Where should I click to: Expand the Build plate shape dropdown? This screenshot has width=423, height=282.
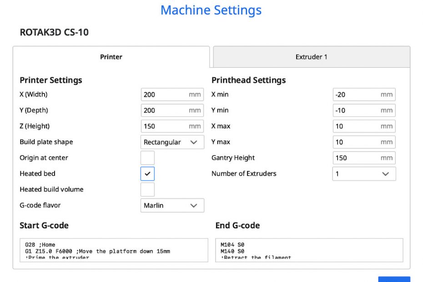pyautogui.click(x=172, y=142)
